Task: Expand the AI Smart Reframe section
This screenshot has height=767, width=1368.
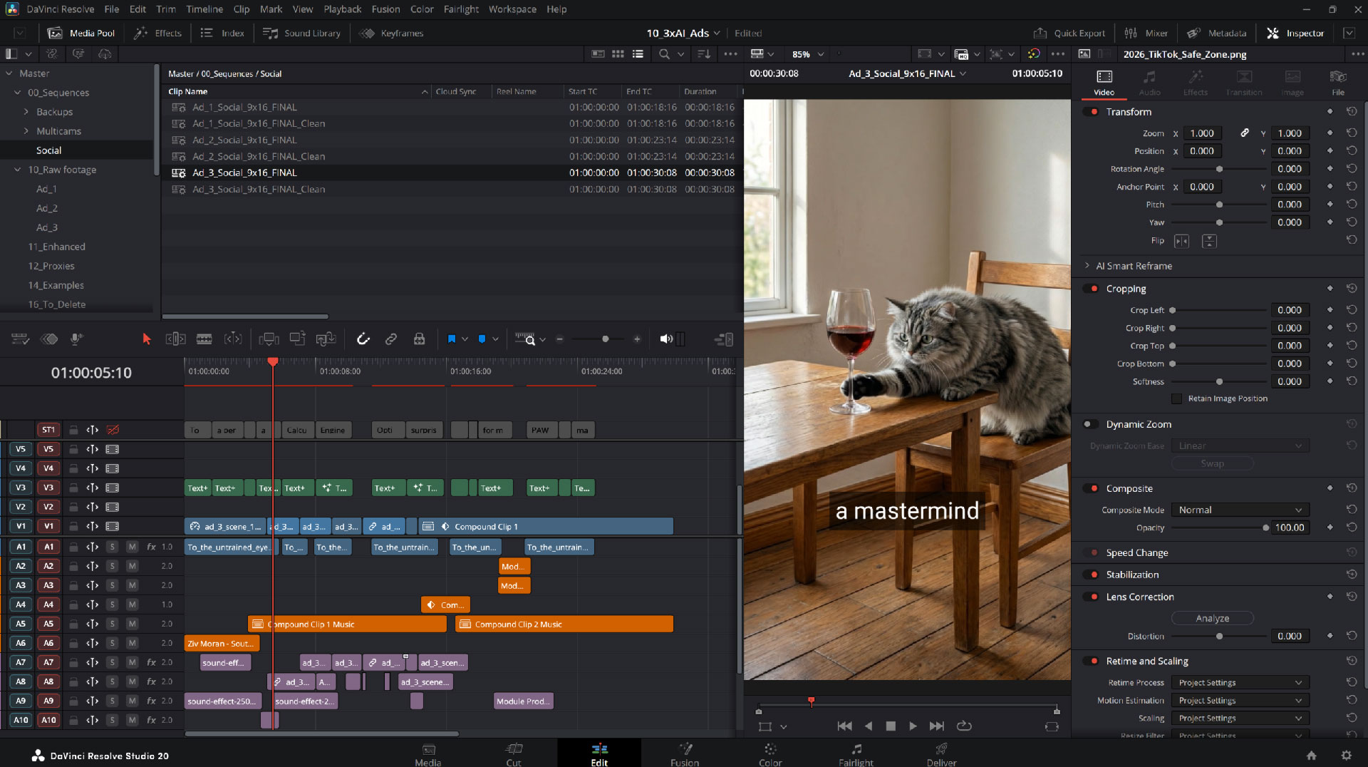Action: 1087,266
